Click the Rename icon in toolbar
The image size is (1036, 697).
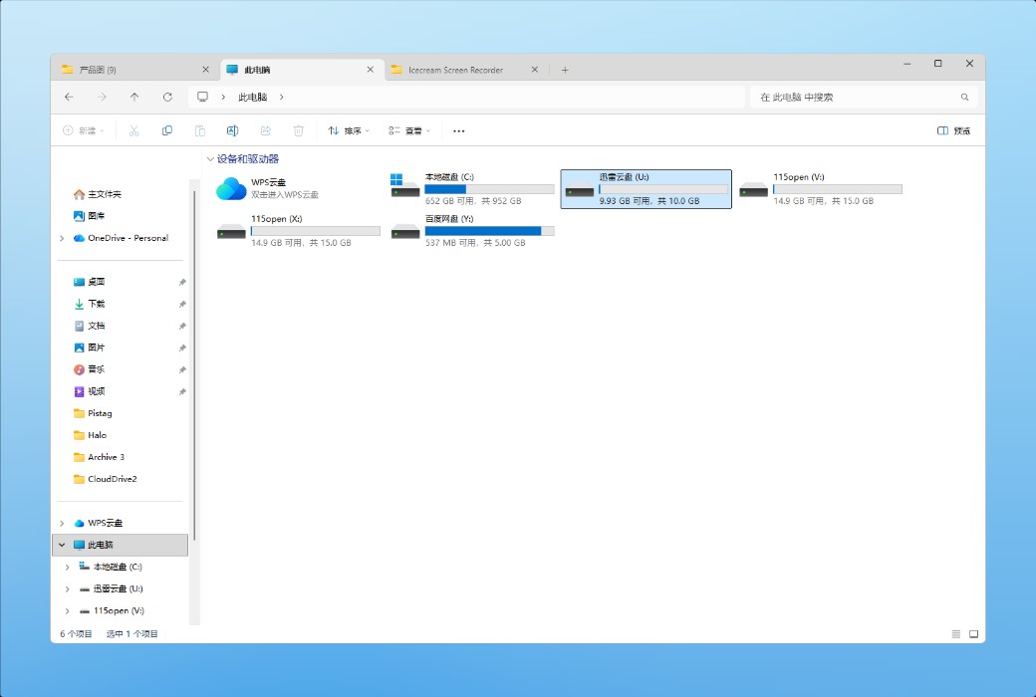tap(232, 130)
